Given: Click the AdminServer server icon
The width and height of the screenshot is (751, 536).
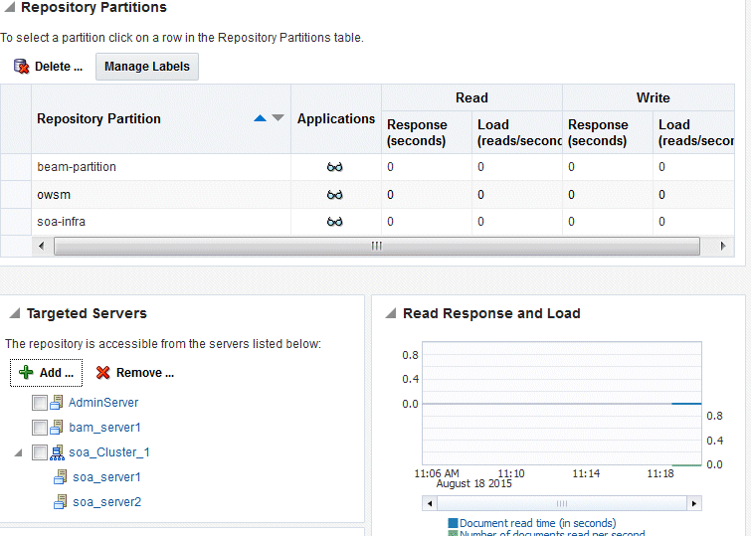Looking at the screenshot, I should (x=57, y=402).
